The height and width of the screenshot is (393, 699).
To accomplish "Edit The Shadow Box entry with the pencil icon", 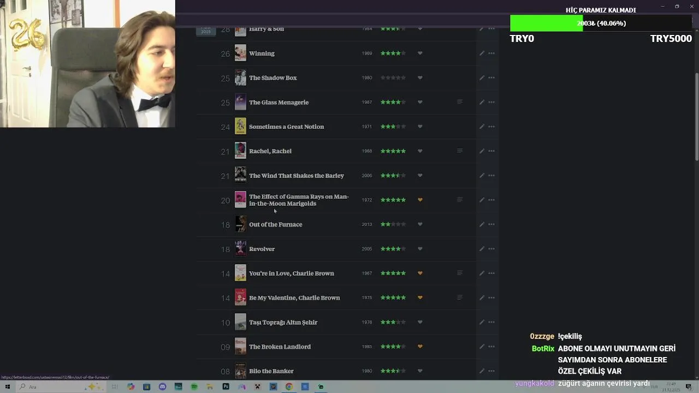I will [482, 78].
